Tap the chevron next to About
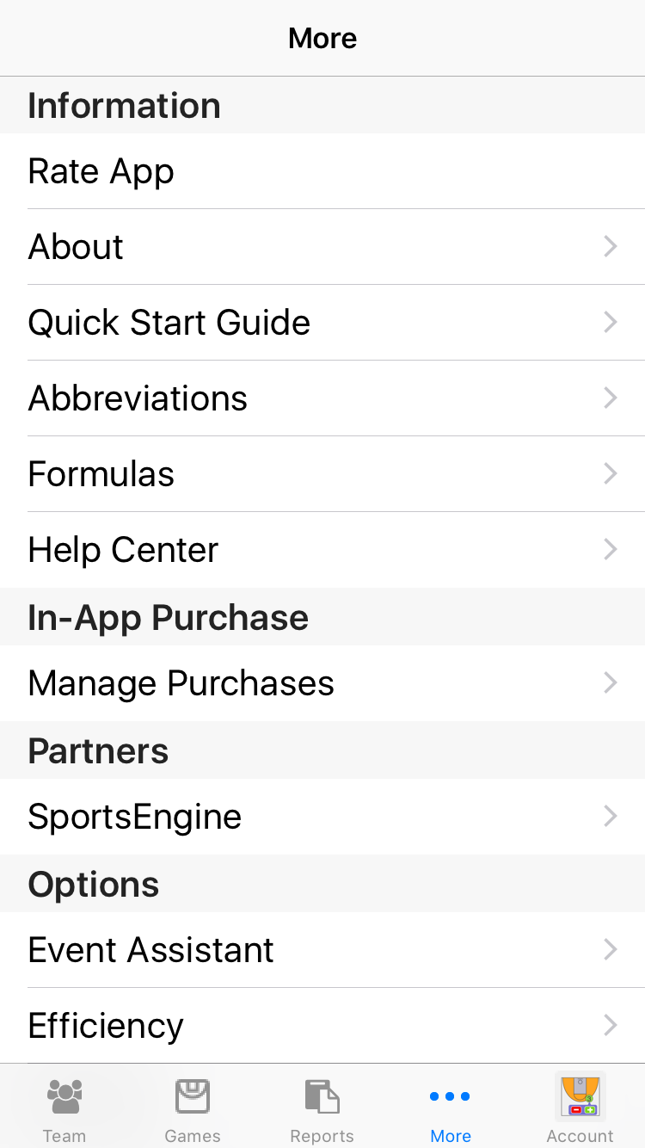The width and height of the screenshot is (645, 1148). (x=611, y=247)
